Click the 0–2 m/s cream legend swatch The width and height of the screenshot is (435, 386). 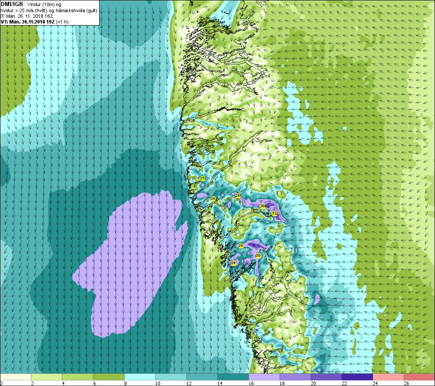pos(16,377)
